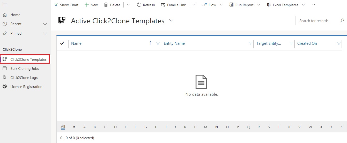Image resolution: width=347 pixels, height=143 pixels.
Task: Click the Flow icon
Action: click(205, 5)
